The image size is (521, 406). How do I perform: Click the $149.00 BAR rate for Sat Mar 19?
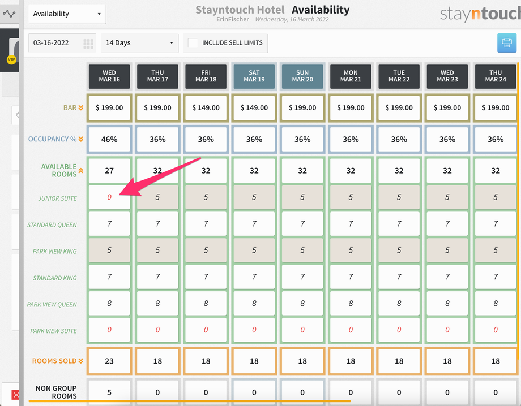pos(254,108)
